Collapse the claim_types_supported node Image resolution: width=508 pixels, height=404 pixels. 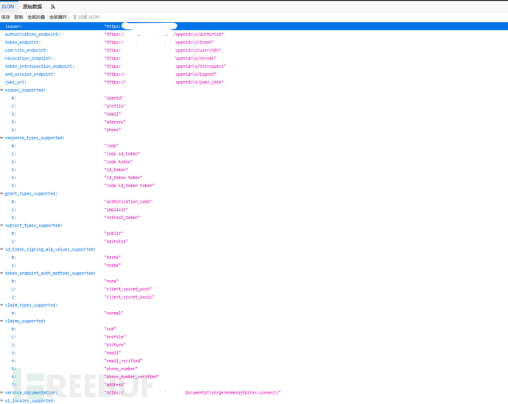2,305
